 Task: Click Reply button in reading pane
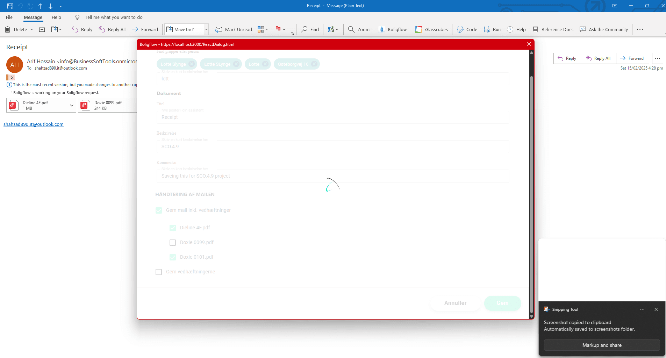(x=567, y=58)
